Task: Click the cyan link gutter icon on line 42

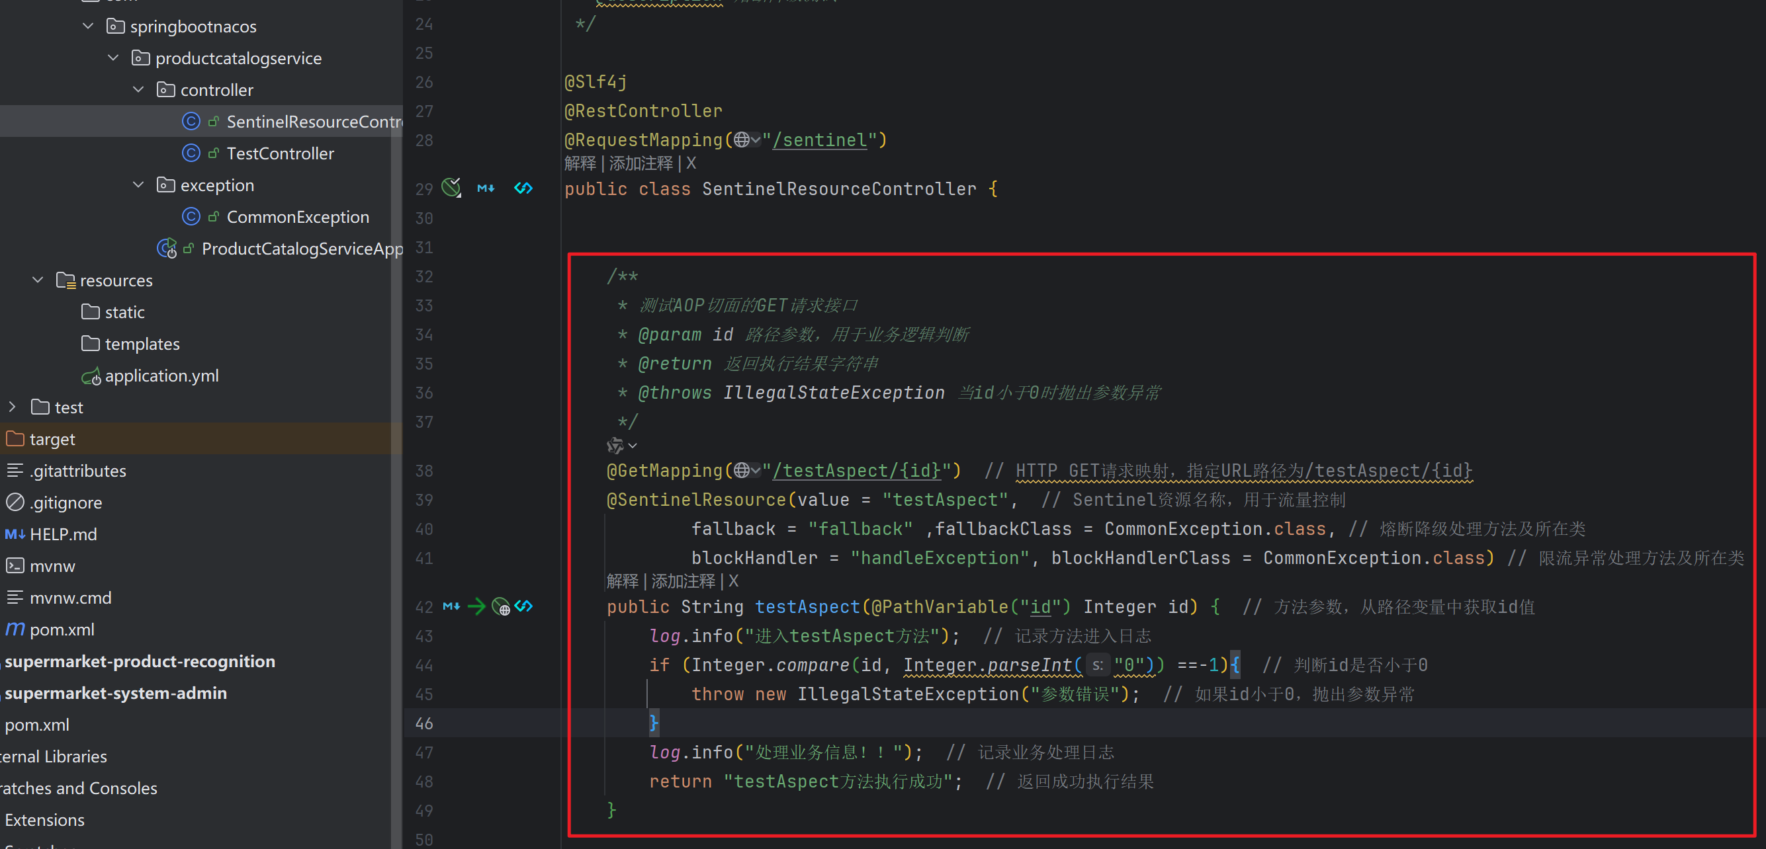Action: (x=523, y=606)
